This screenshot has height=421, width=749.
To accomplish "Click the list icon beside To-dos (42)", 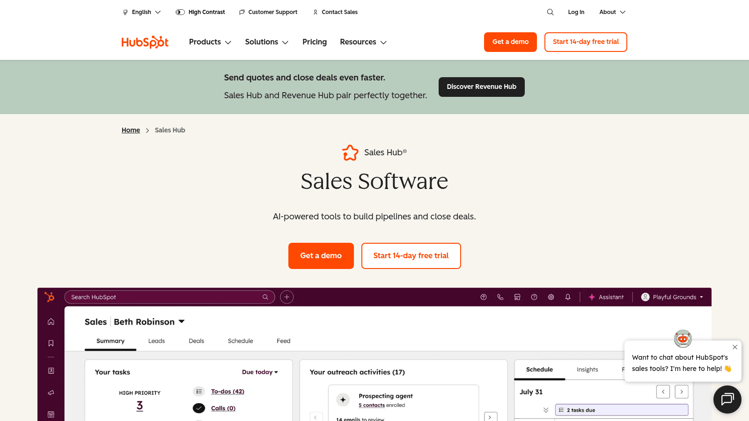I will click(x=199, y=392).
